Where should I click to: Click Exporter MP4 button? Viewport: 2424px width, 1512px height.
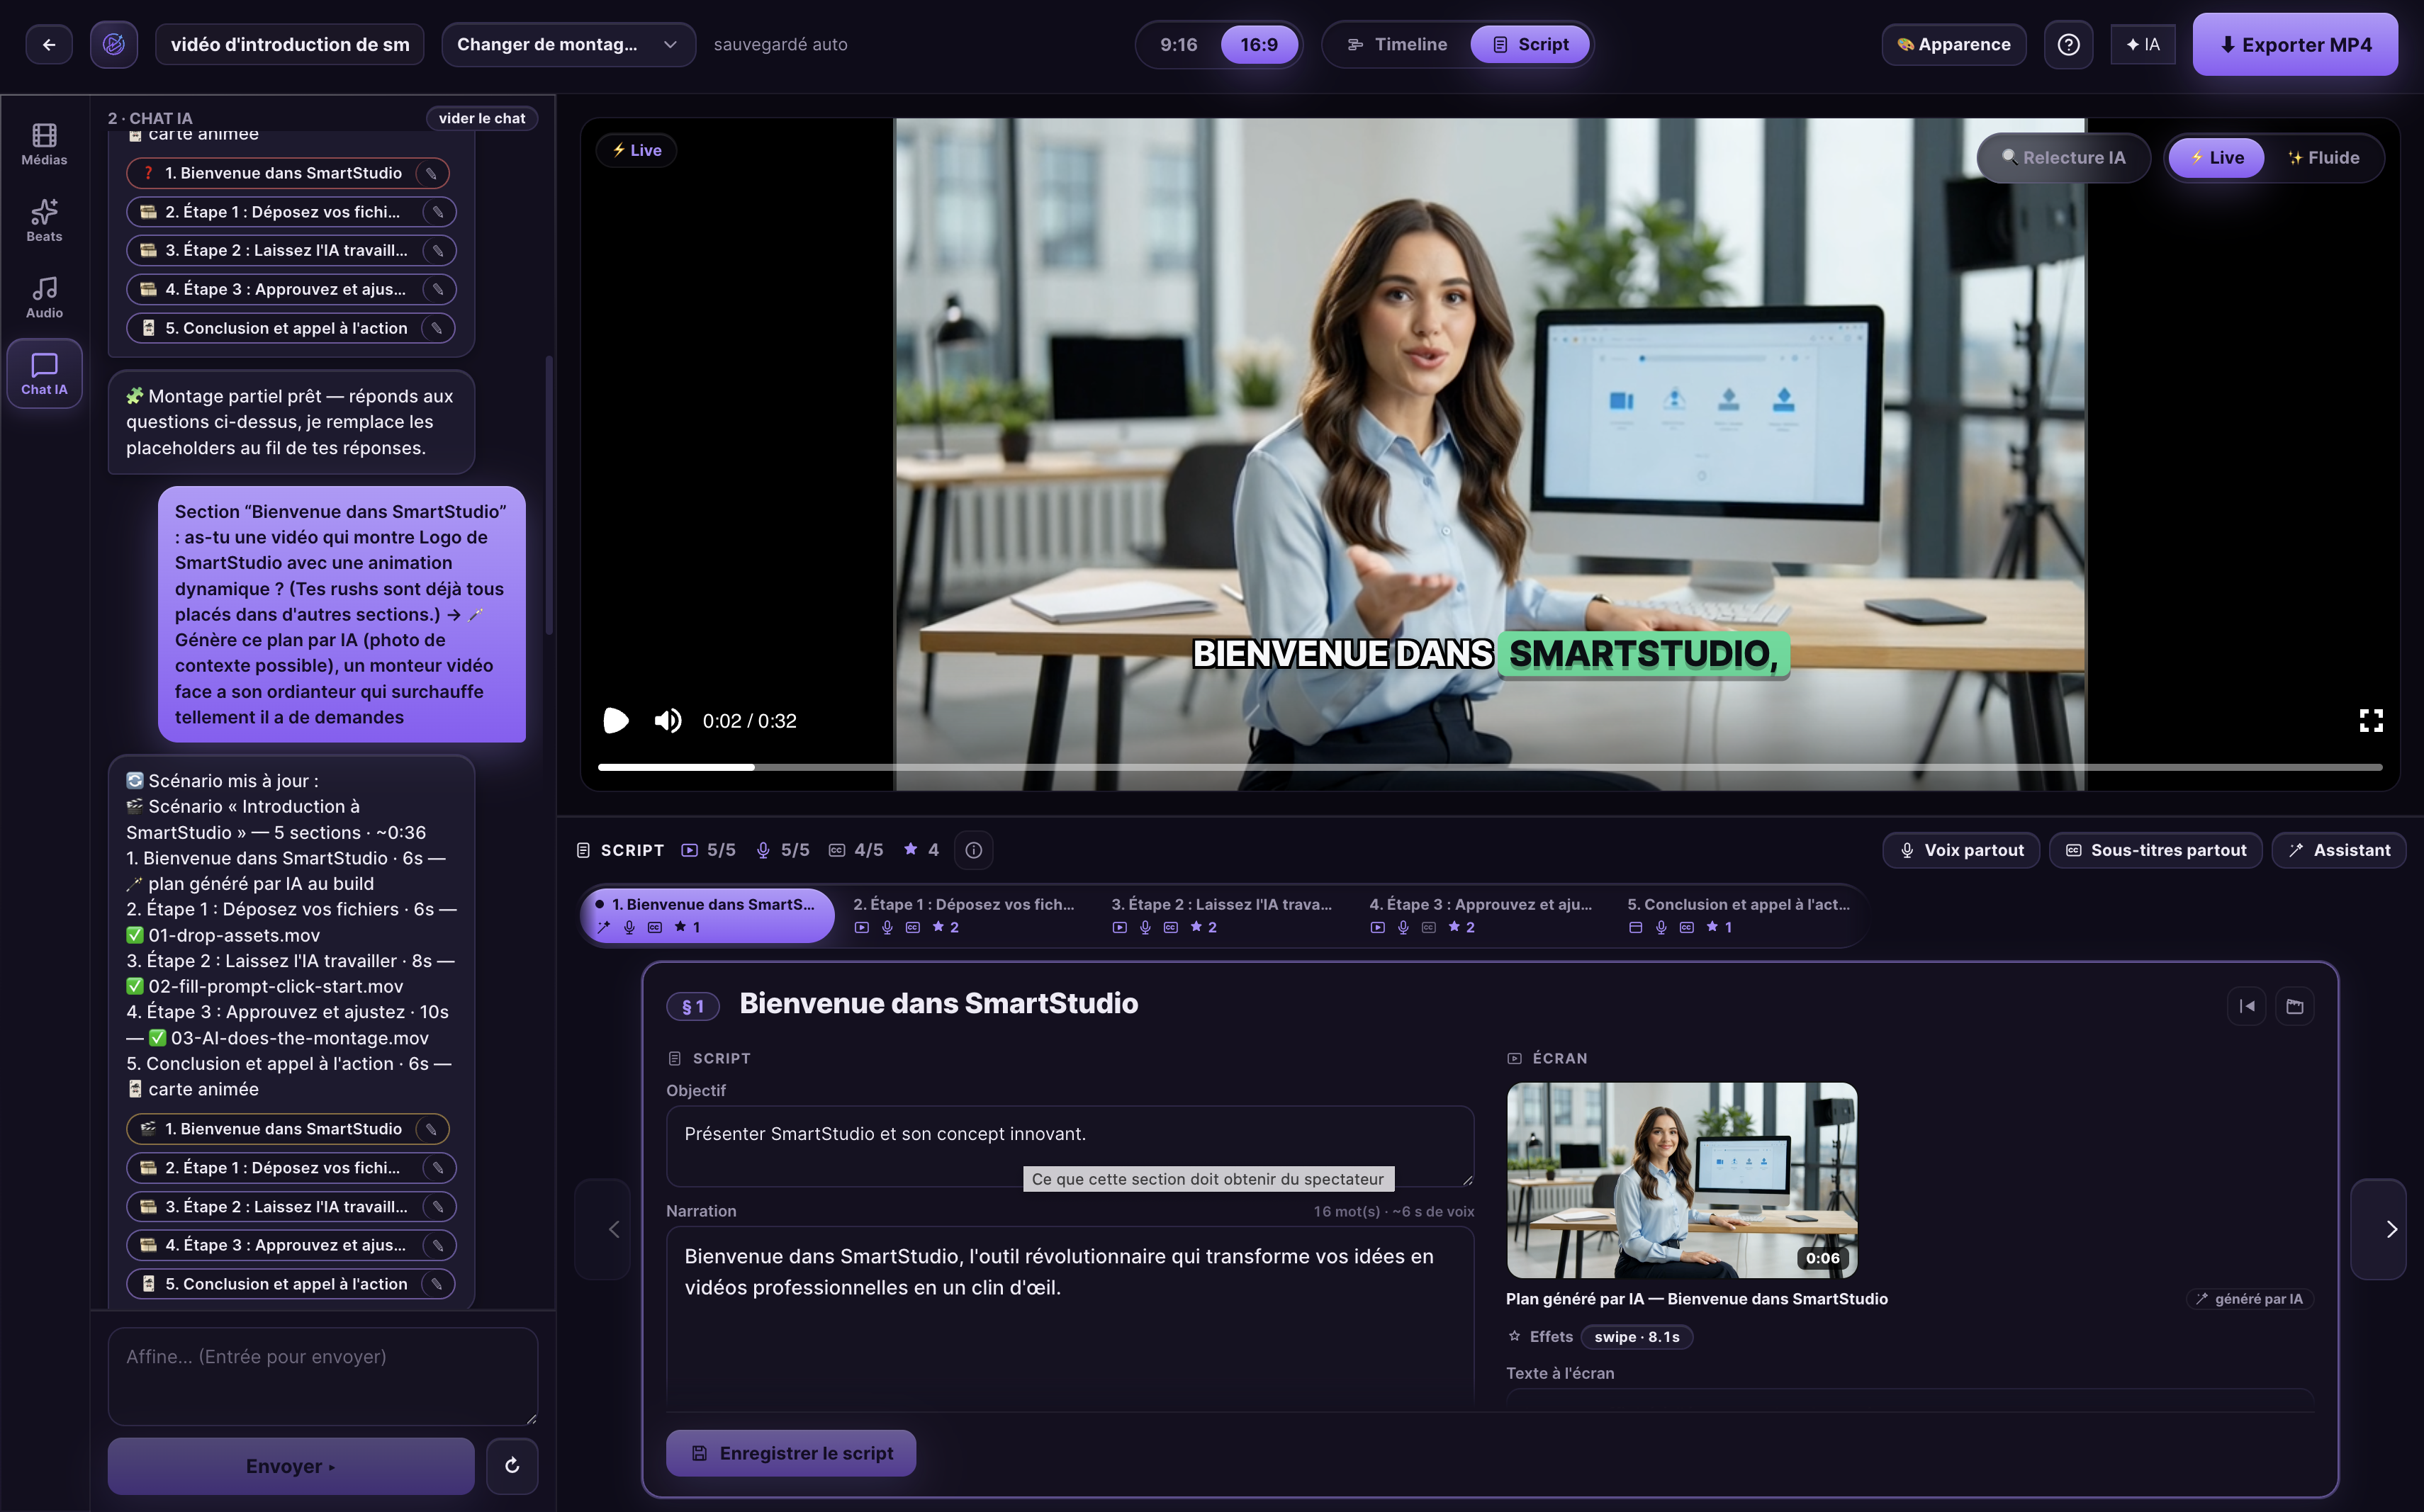(2295, 44)
